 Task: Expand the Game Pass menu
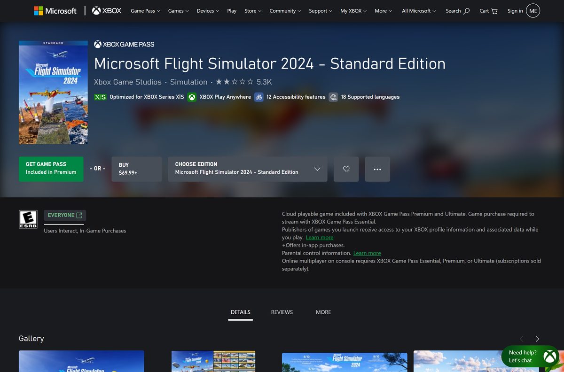click(x=145, y=11)
